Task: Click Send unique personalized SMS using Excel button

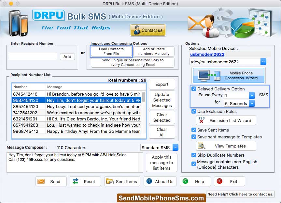Action: pos(133,62)
